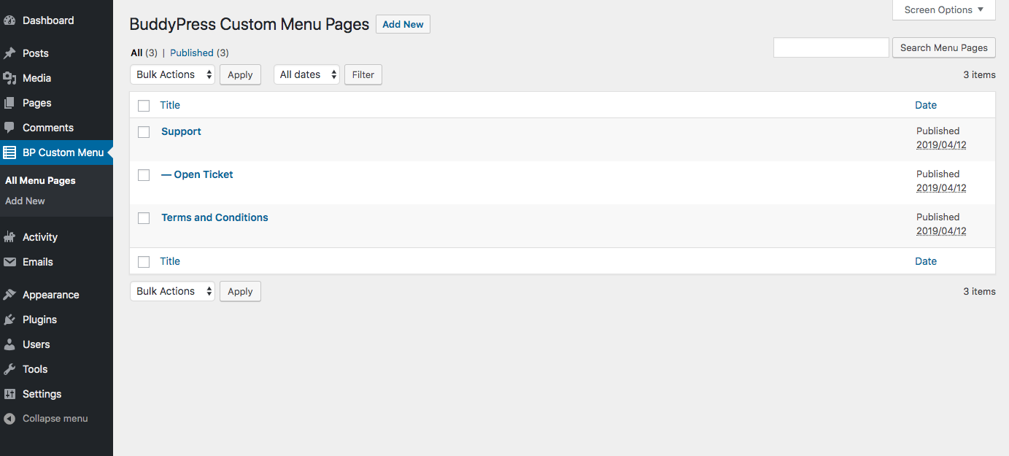The width and height of the screenshot is (1009, 456).
Task: Click the Dashboard gauge icon in sidebar
Action: pos(9,20)
